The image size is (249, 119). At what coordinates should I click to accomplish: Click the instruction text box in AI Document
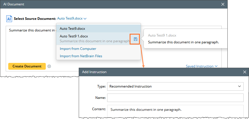31,45
